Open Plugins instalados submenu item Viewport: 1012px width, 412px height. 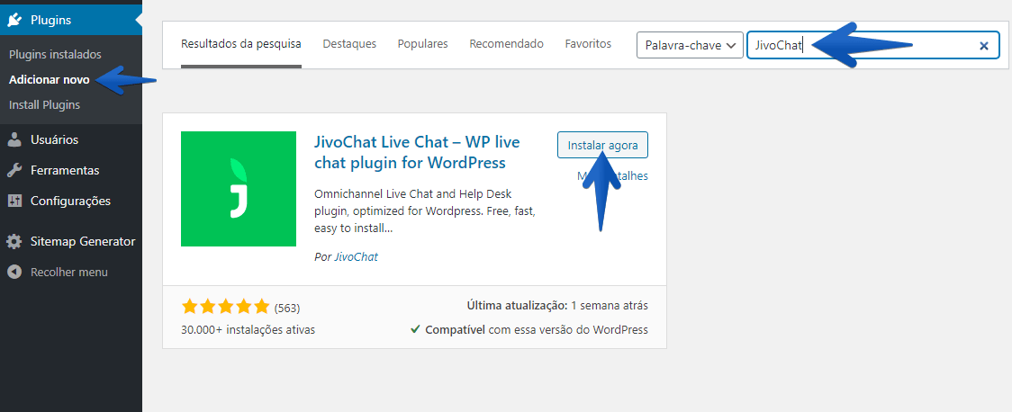coord(55,55)
